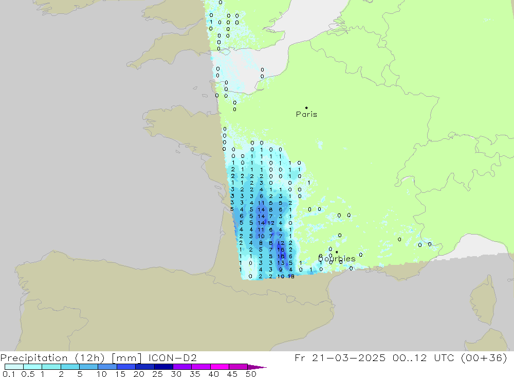Click the 15–20 mm blue legend swatch
The height and width of the screenshot is (377, 514).
pos(126,367)
